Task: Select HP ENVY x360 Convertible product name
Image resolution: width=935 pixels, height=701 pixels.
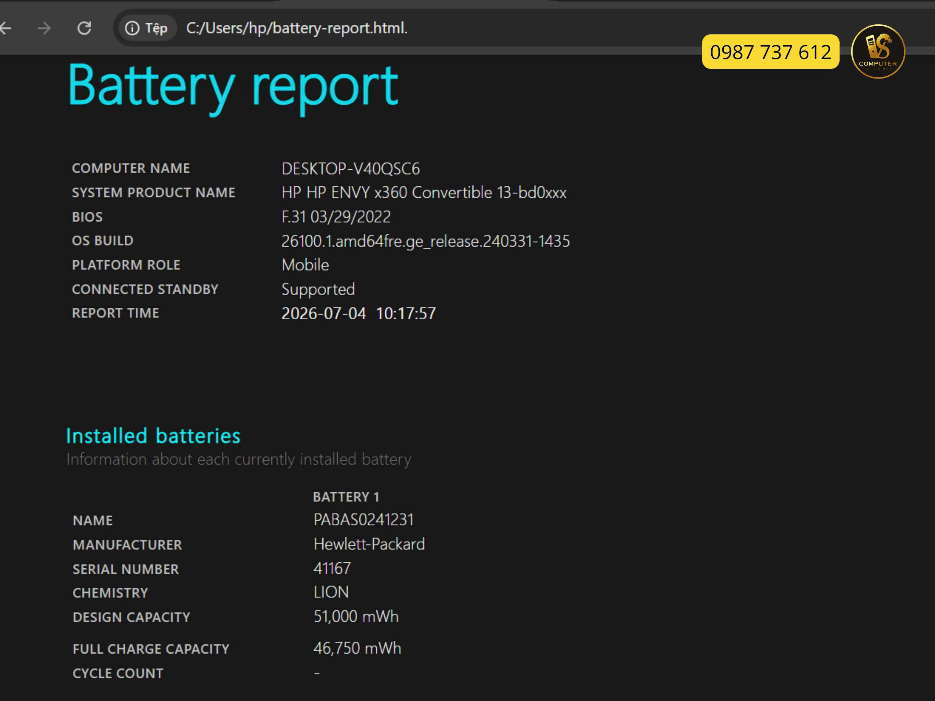Action: 424,193
